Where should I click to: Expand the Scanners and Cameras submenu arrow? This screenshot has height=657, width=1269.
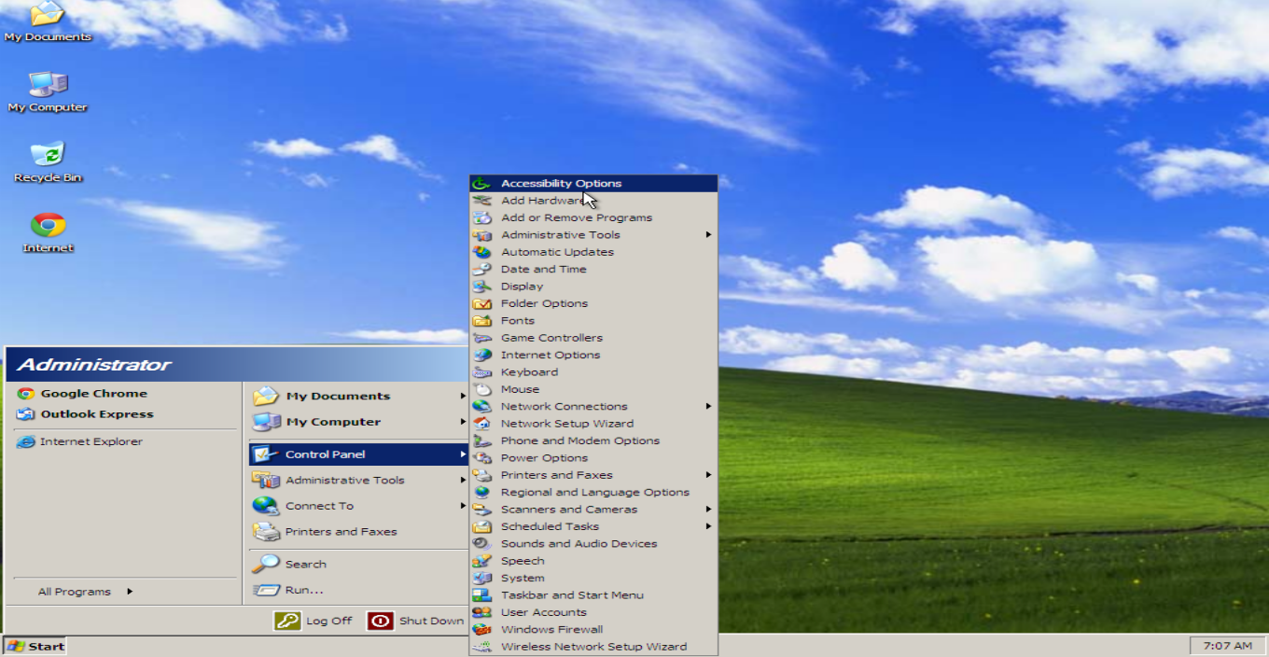tap(709, 510)
